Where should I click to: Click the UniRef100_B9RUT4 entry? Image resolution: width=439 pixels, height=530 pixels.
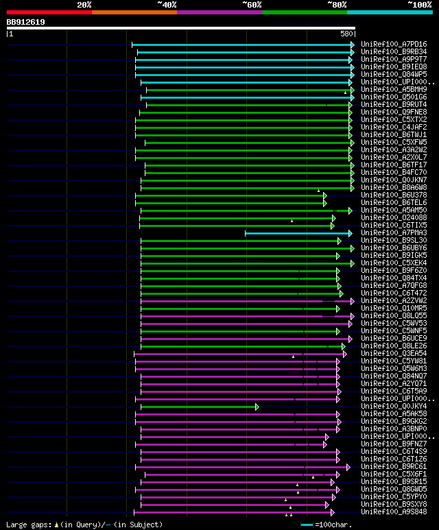click(394, 104)
